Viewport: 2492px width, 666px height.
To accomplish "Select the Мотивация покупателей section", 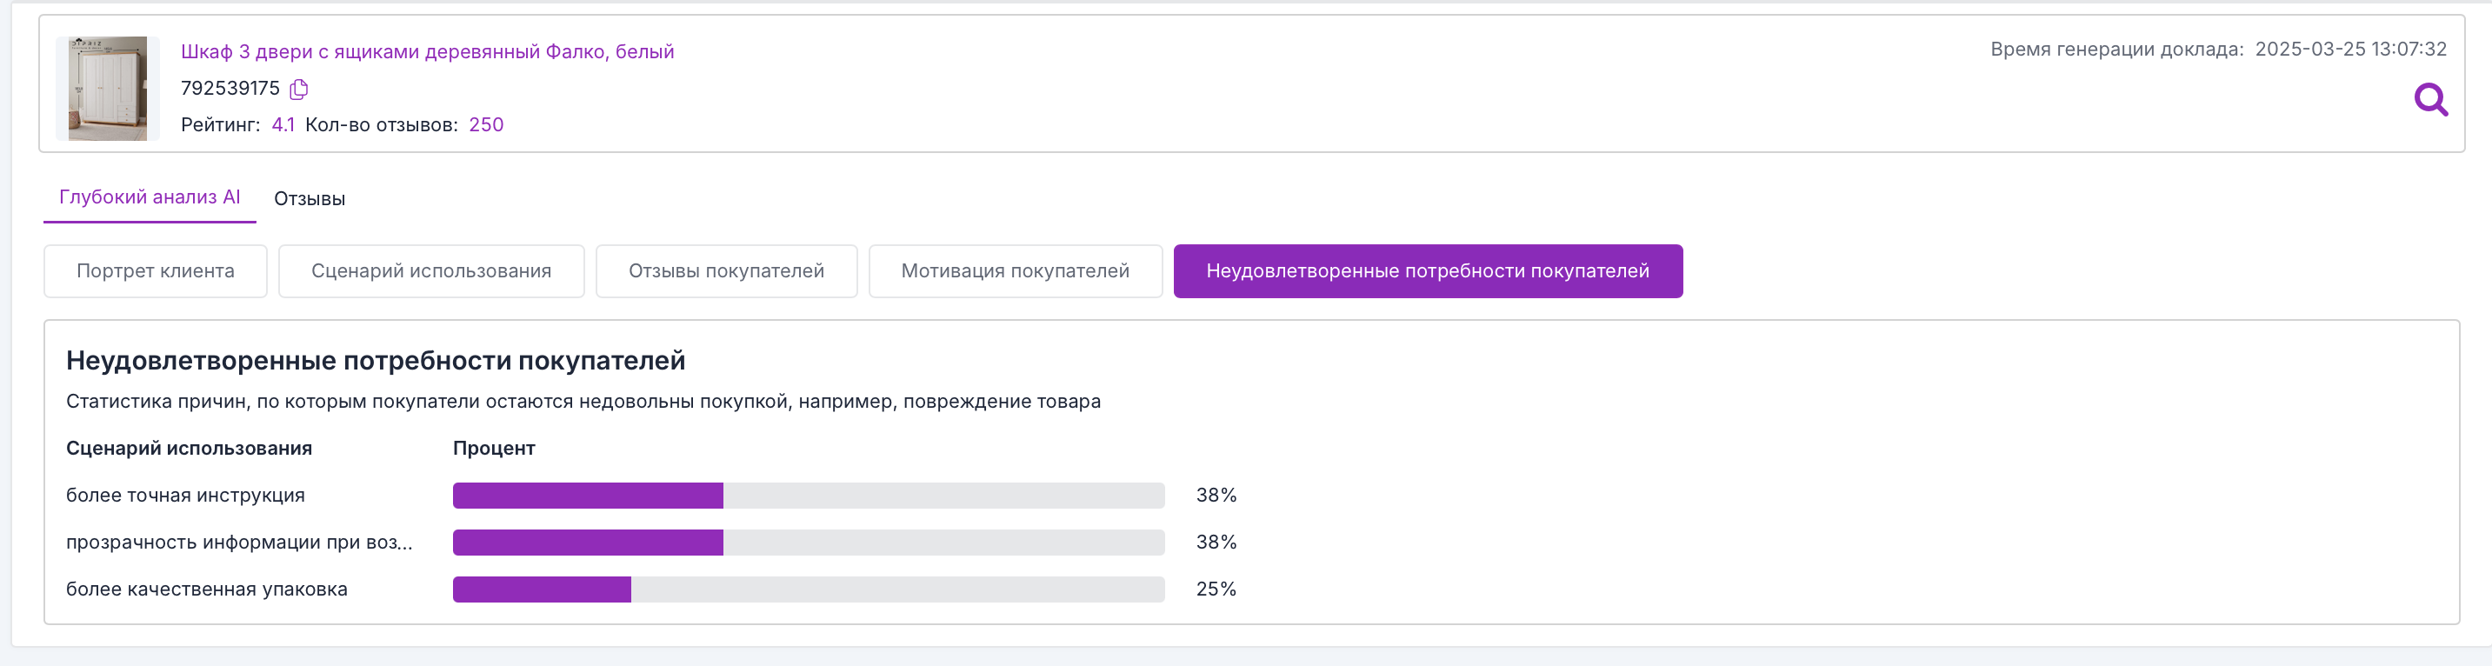I will [1016, 271].
